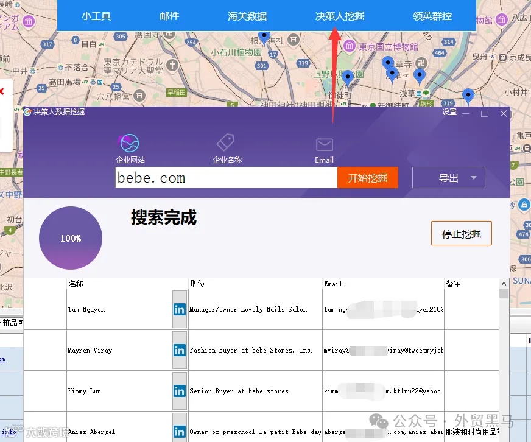This screenshot has height=442, width=531.
Task: Click the 停止挖掘 button
Action: 461,233
